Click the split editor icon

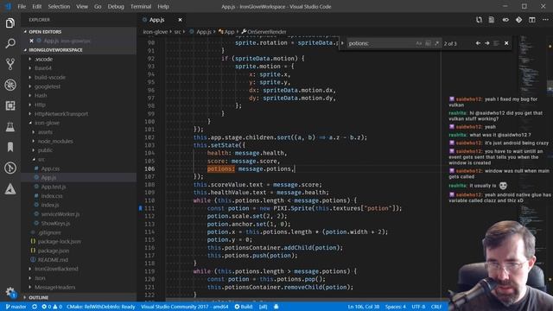(x=532, y=20)
